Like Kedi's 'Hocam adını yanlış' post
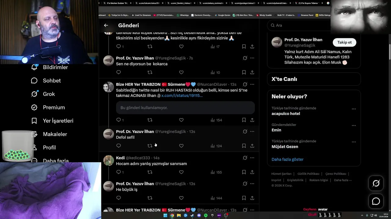The height and width of the screenshot is (219, 391). [181, 172]
